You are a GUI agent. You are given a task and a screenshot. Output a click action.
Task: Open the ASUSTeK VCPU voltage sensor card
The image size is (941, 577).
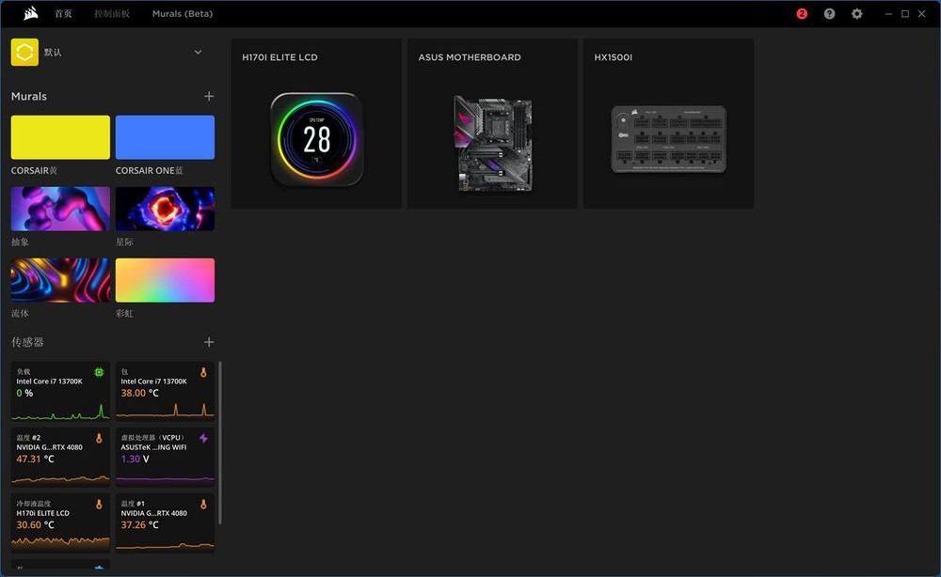pyautogui.click(x=165, y=457)
